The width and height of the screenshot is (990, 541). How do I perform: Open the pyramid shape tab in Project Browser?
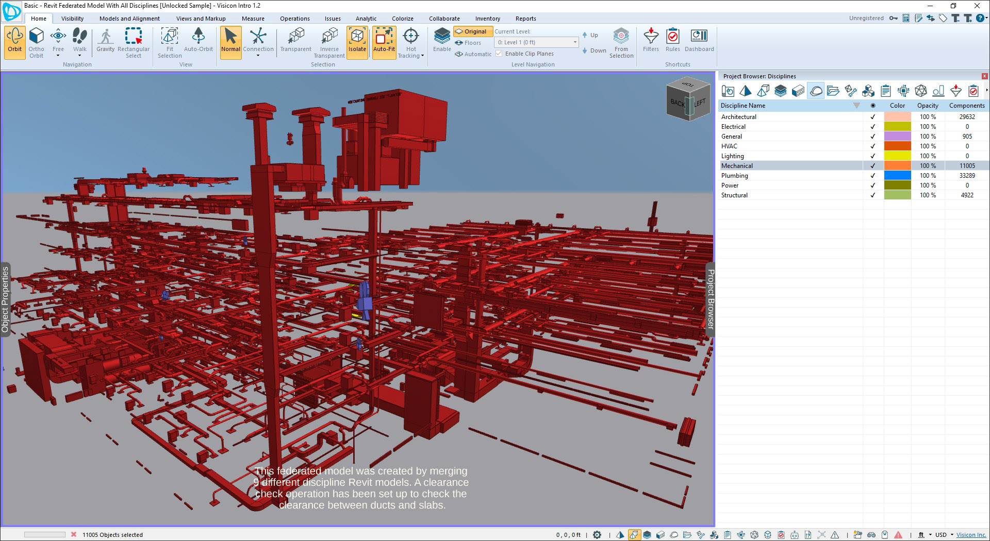click(746, 91)
